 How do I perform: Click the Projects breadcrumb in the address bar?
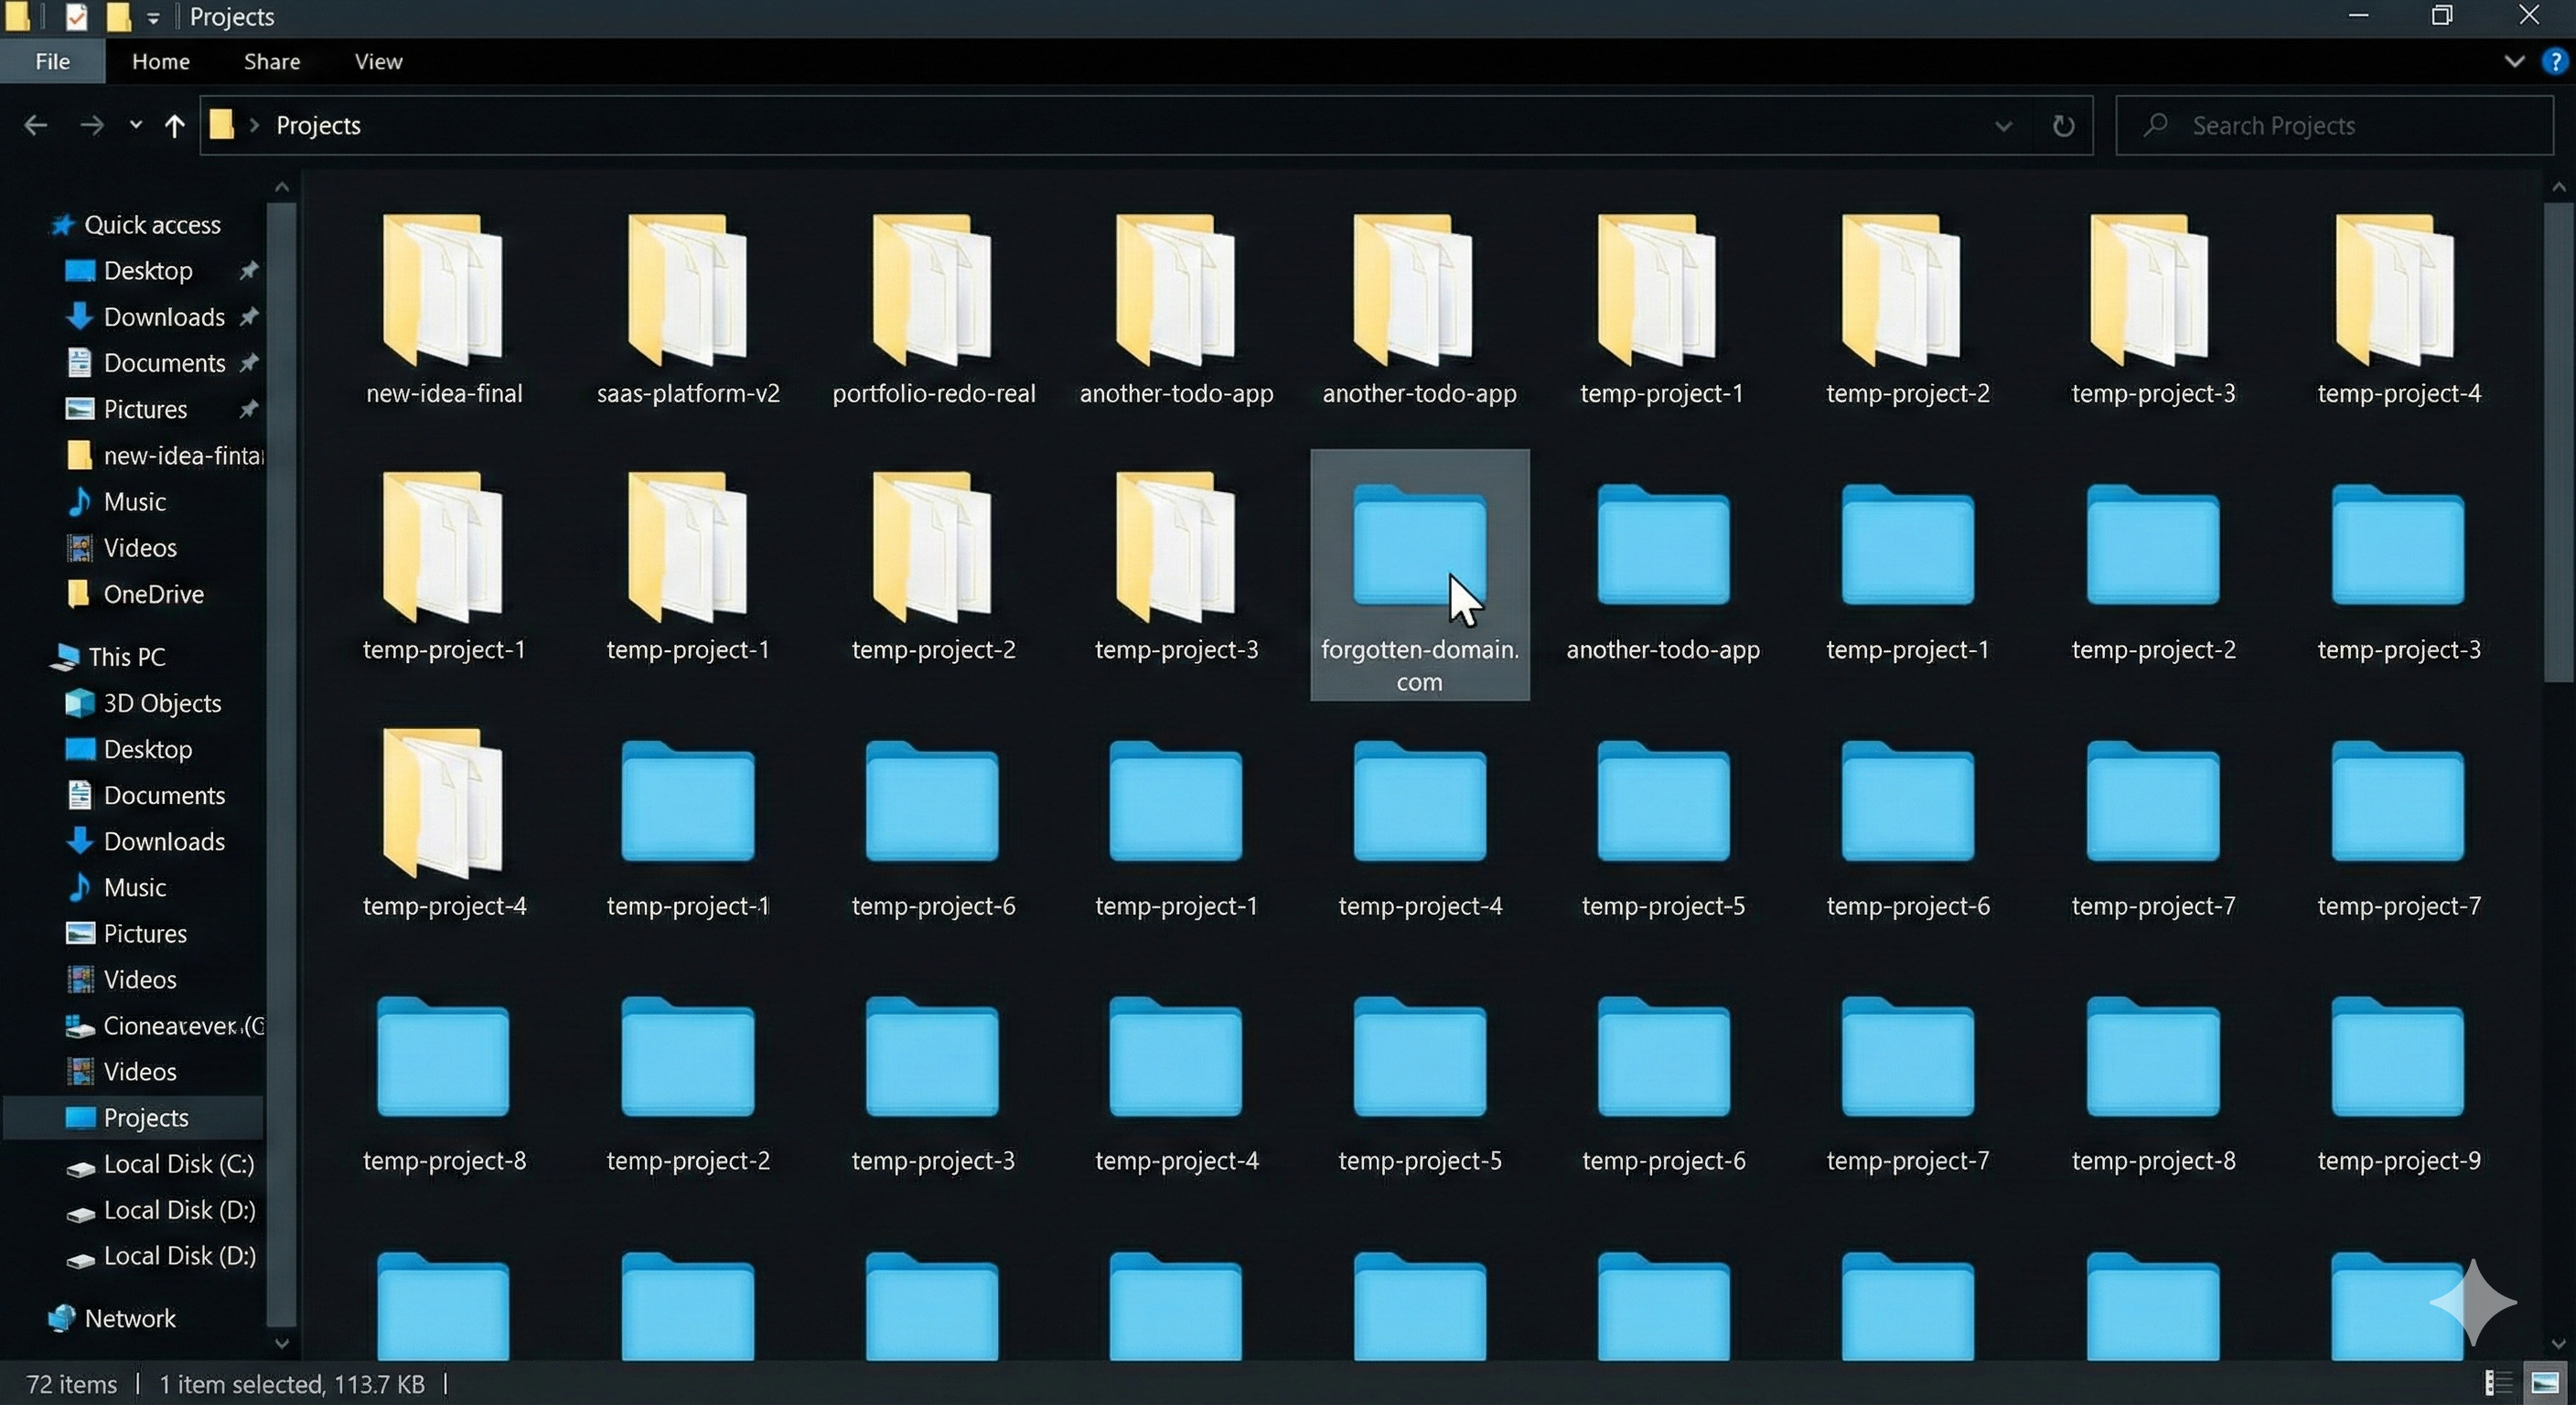click(x=319, y=124)
